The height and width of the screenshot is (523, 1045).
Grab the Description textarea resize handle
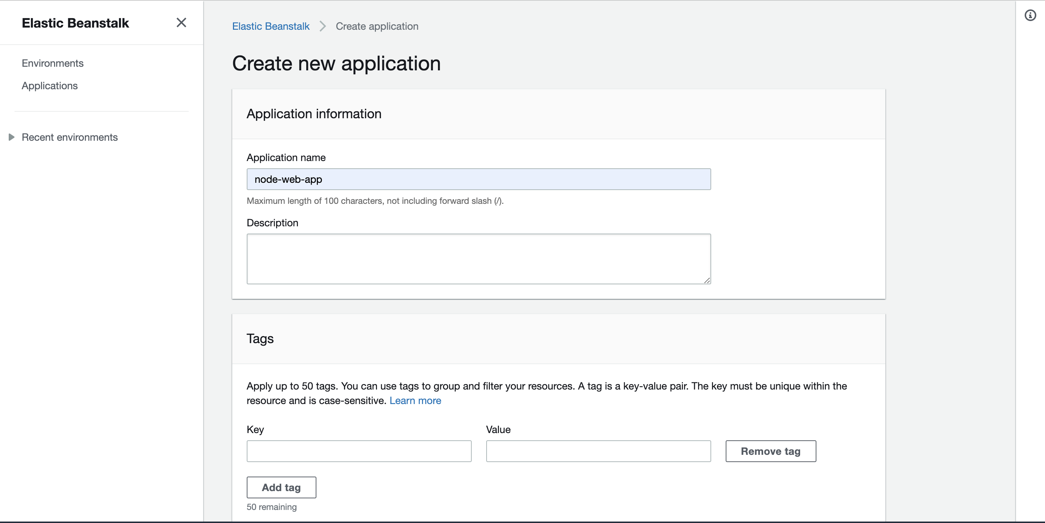[x=707, y=281]
